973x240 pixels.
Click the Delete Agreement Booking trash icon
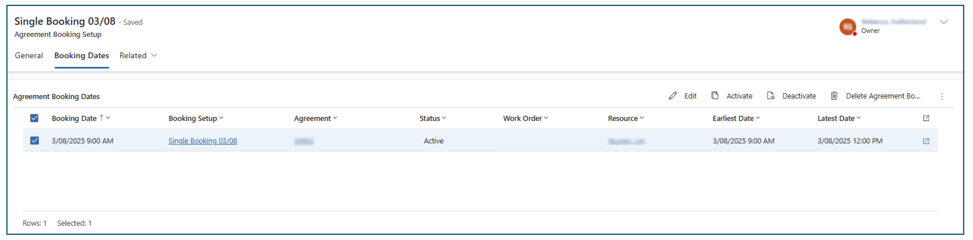[834, 96]
